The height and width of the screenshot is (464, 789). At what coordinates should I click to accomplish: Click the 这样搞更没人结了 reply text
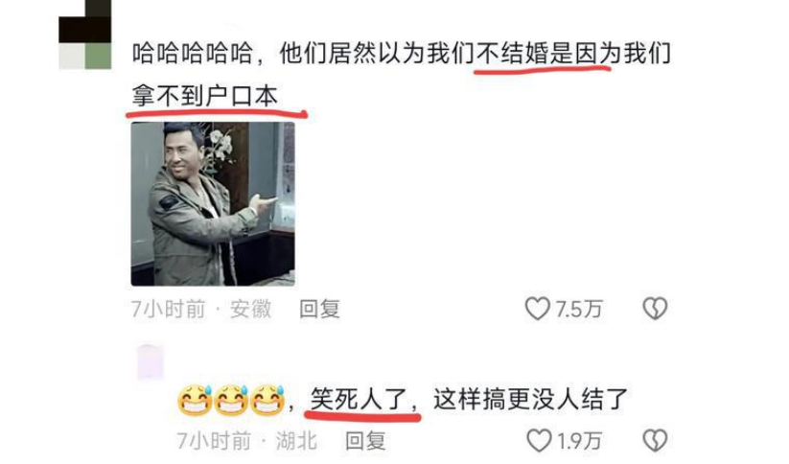click(530, 400)
